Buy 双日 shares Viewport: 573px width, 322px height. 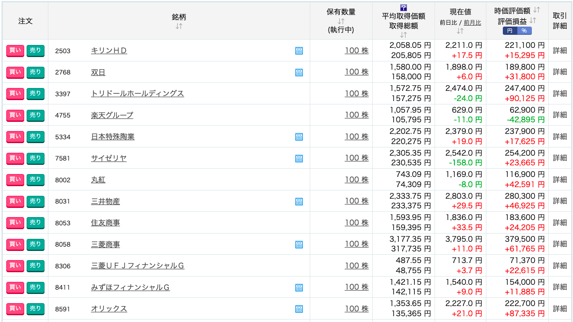[x=15, y=73]
